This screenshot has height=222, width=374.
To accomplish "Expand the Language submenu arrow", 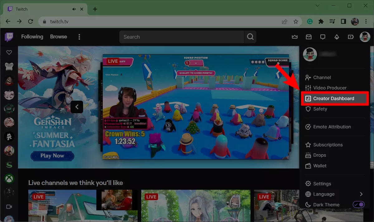I will point(361,194).
